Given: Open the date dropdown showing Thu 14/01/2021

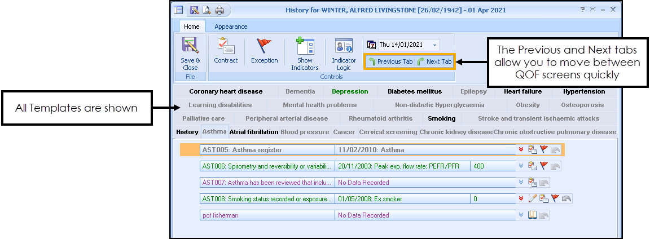Looking at the screenshot, I should [x=434, y=45].
